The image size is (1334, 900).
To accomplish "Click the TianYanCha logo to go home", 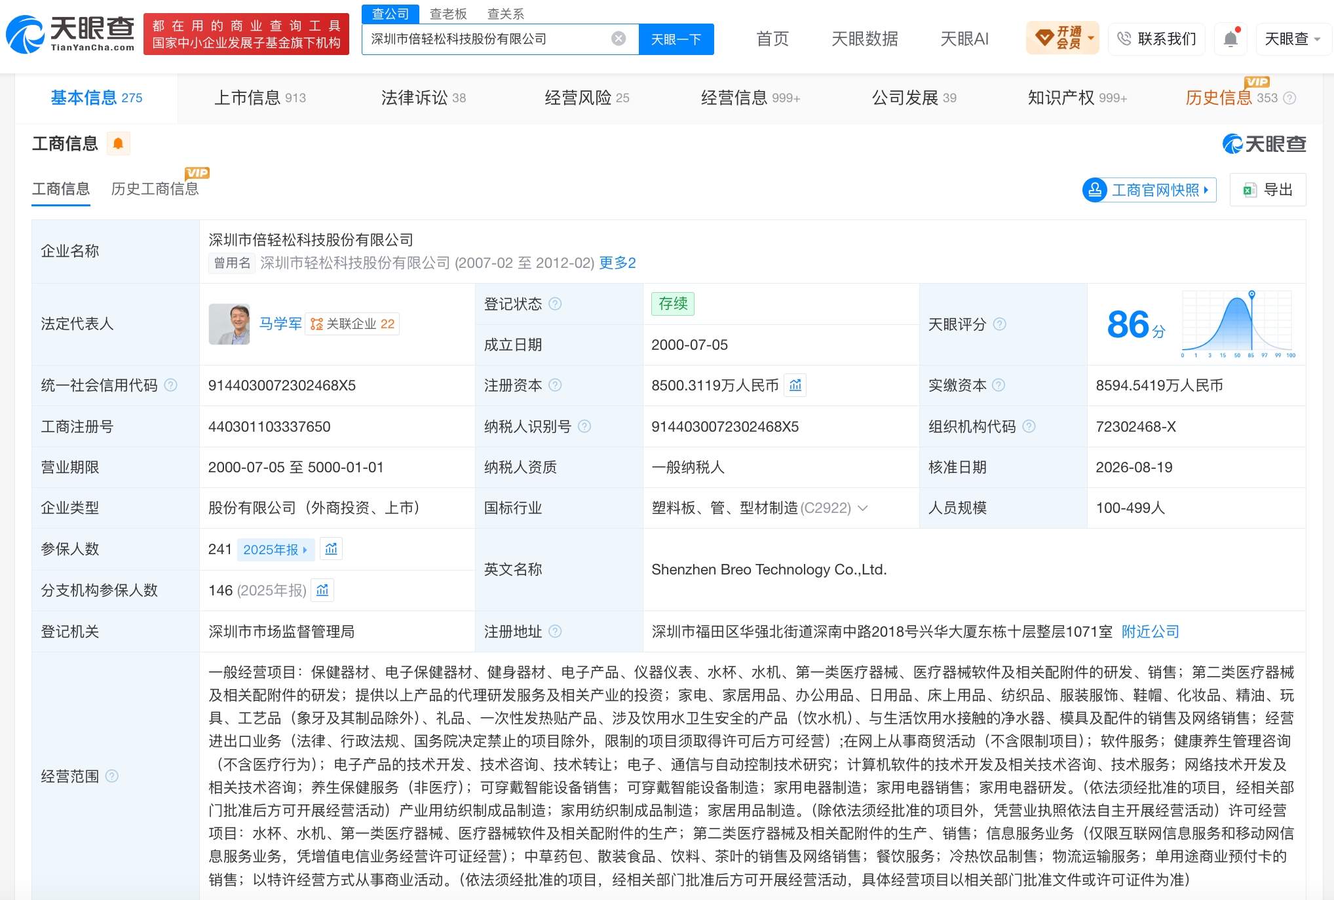I will tap(70, 34).
